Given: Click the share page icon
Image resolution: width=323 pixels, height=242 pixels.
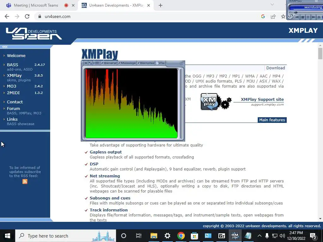Looking at the screenshot, I should tap(273, 16).
